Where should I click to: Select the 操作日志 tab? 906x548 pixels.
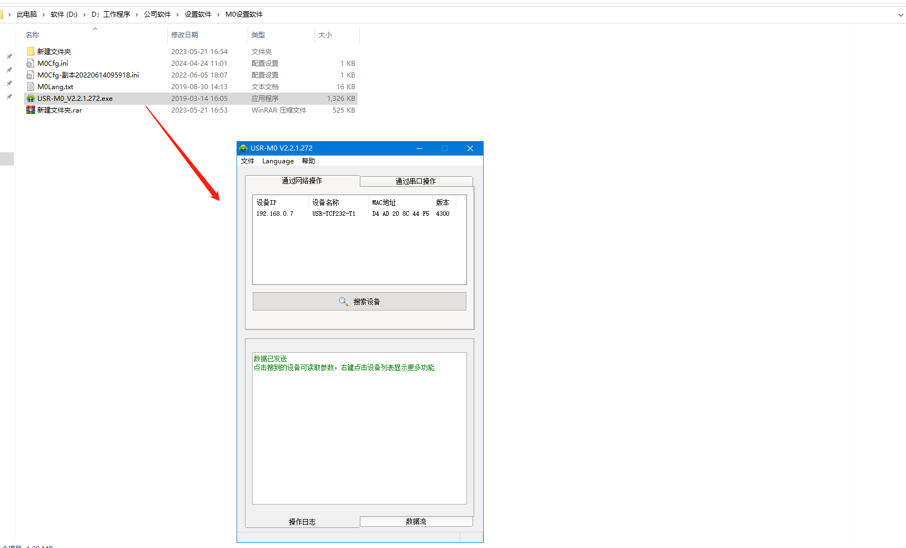pos(302,522)
